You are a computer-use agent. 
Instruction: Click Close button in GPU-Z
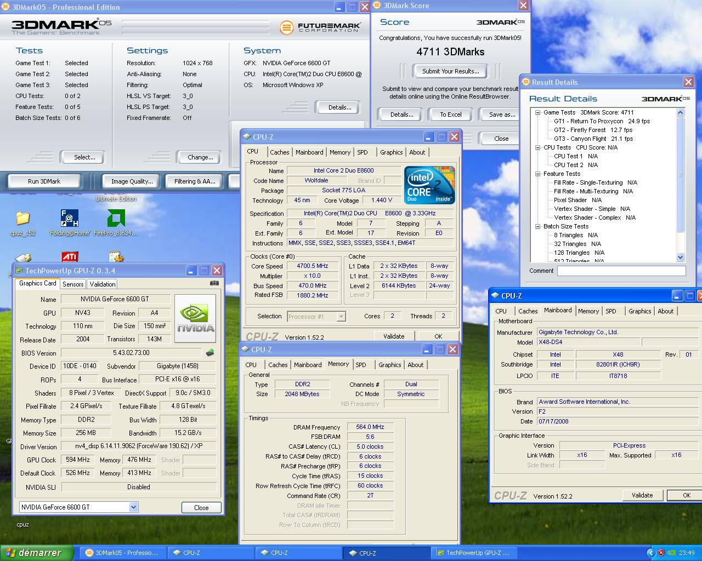tap(201, 508)
